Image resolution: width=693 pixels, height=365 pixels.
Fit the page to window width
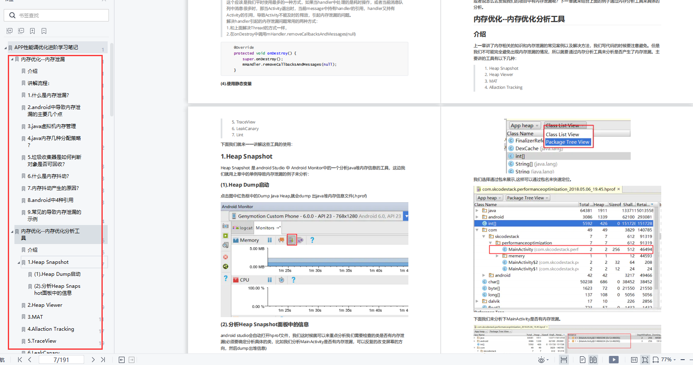tap(655, 360)
